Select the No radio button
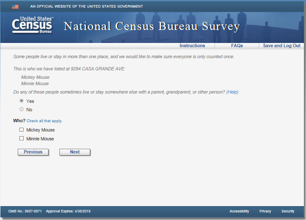 (x=21, y=109)
